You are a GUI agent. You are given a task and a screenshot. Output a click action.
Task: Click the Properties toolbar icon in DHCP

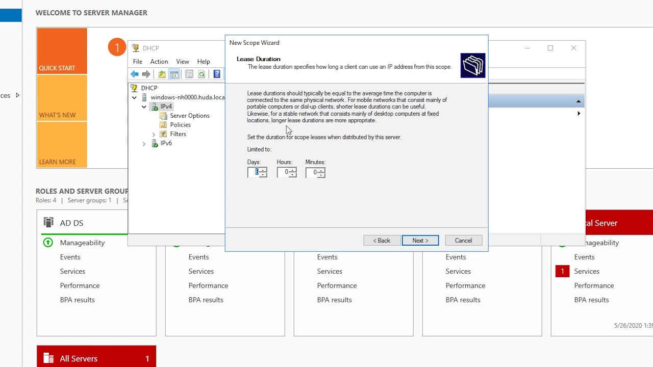coord(189,74)
